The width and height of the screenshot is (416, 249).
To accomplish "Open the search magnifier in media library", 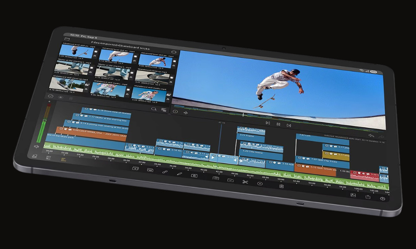I will pos(154,109).
